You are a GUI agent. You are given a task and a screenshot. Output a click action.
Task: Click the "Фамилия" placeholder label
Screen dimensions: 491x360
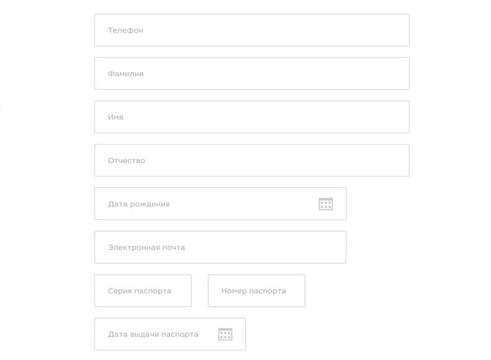tap(126, 74)
